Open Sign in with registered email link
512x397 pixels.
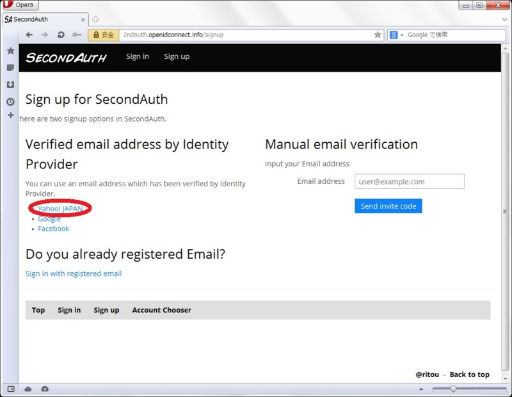click(74, 273)
